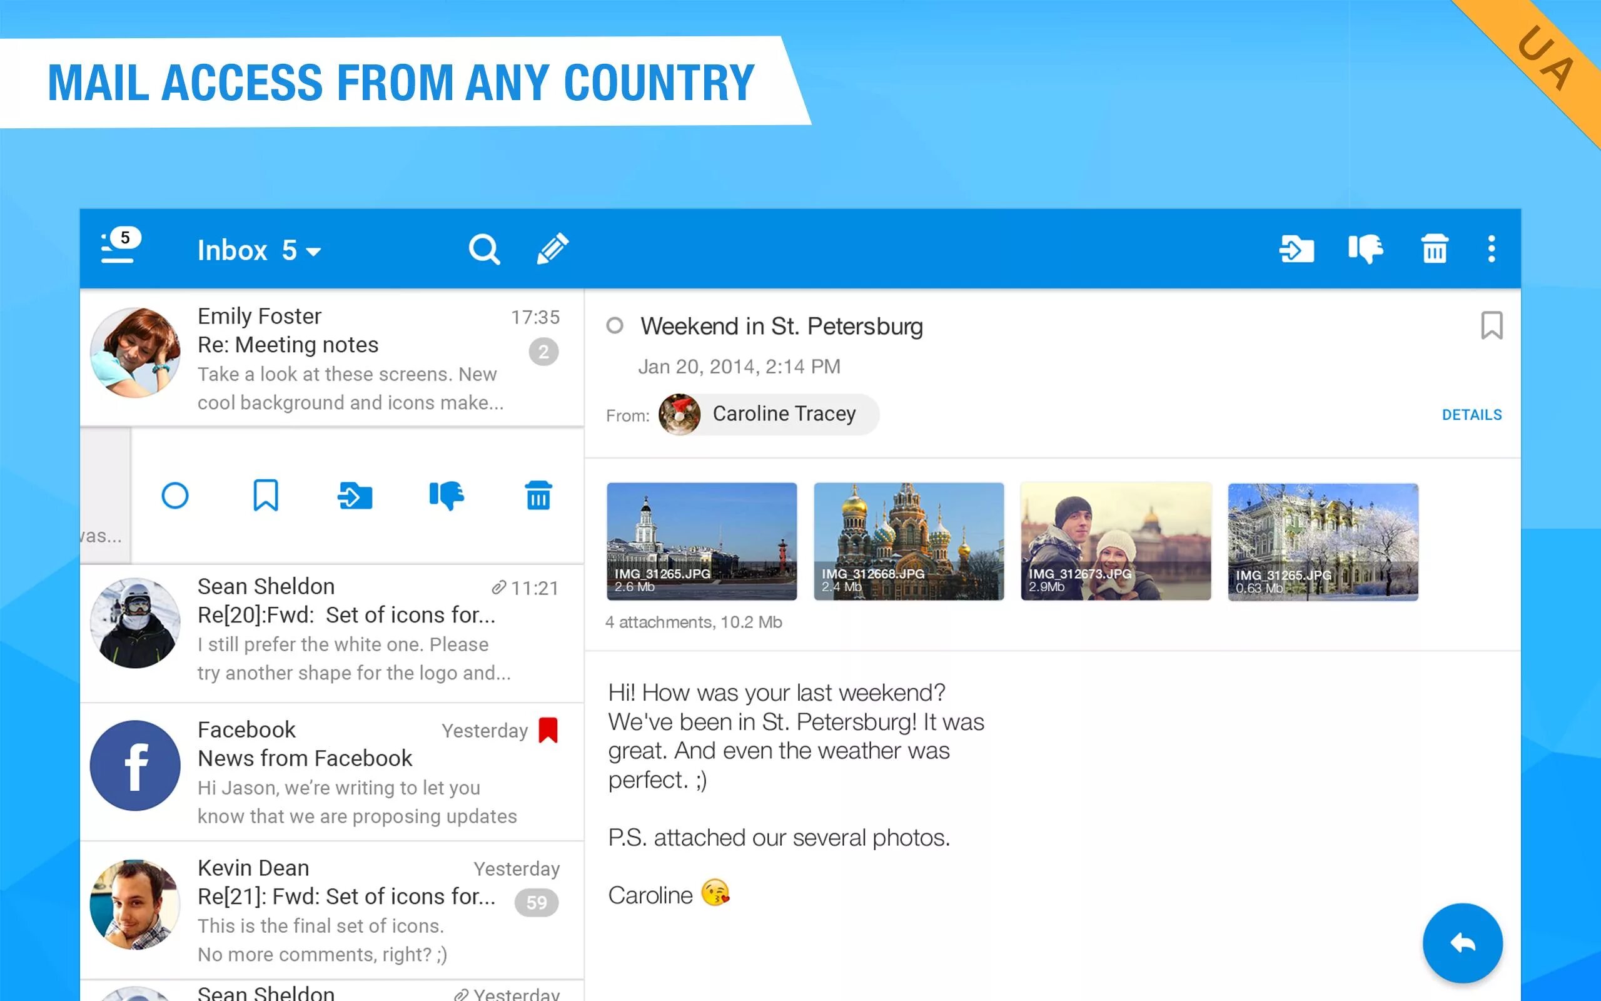Open Facebook News from Facebook email
Viewport: 1601px width, 1001px height.
click(x=344, y=772)
